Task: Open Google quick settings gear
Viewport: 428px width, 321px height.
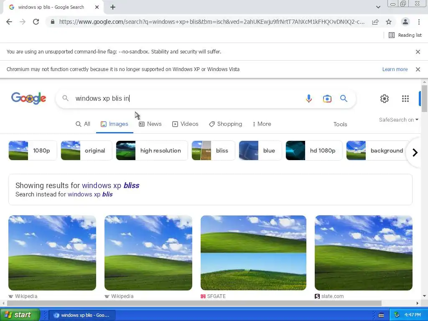Action: pyautogui.click(x=385, y=99)
